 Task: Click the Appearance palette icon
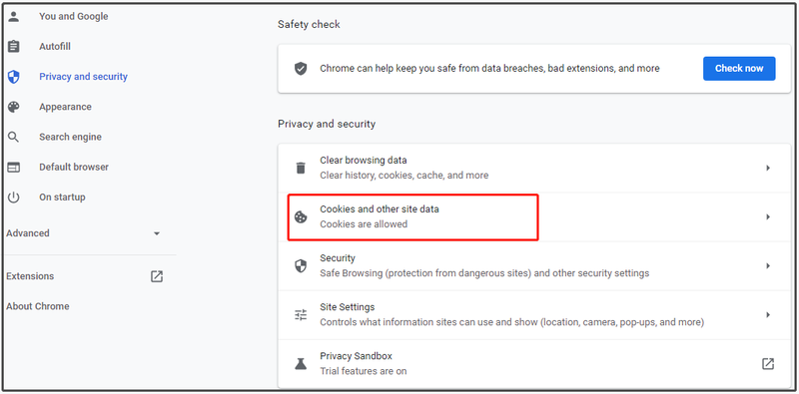pyautogui.click(x=13, y=107)
